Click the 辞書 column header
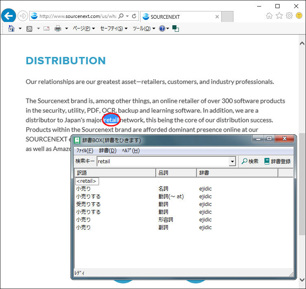 click(237, 173)
